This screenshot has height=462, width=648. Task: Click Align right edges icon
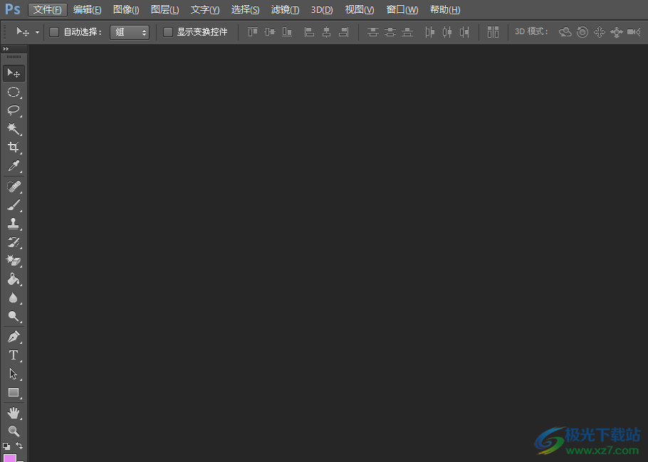click(344, 32)
